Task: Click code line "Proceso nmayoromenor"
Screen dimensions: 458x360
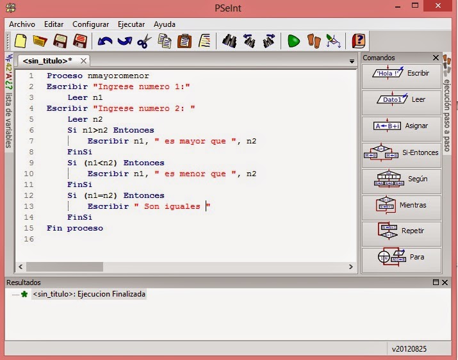Action: [98, 76]
